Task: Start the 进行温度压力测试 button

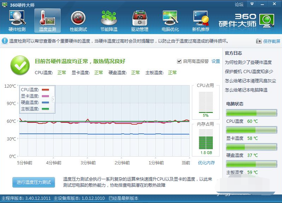Action: coord(34,182)
